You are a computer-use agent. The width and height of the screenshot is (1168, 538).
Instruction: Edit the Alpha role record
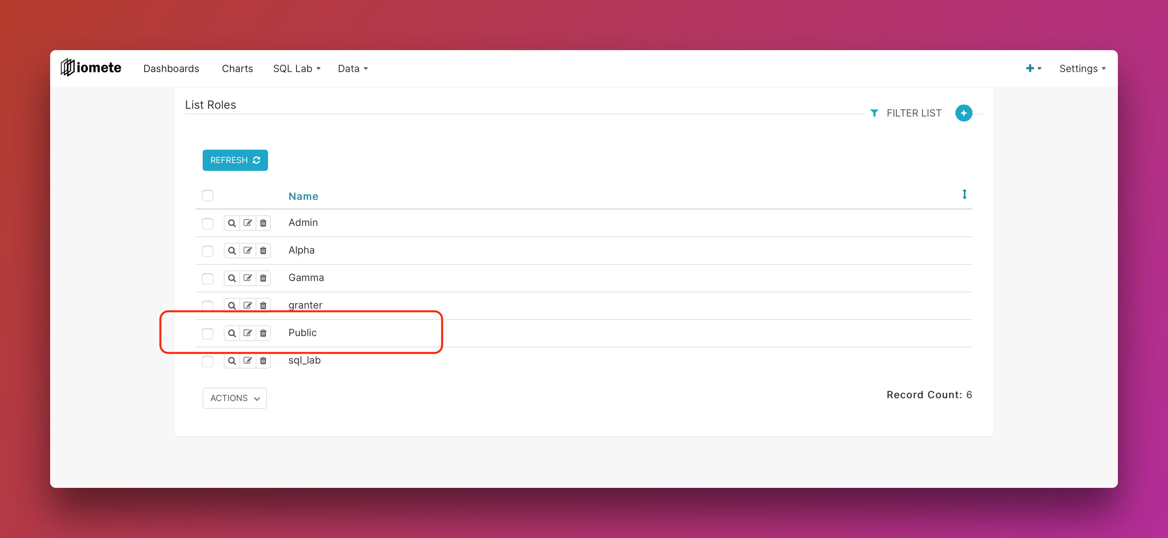248,251
